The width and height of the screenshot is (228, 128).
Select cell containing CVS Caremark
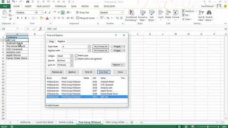[x=17, y=49]
